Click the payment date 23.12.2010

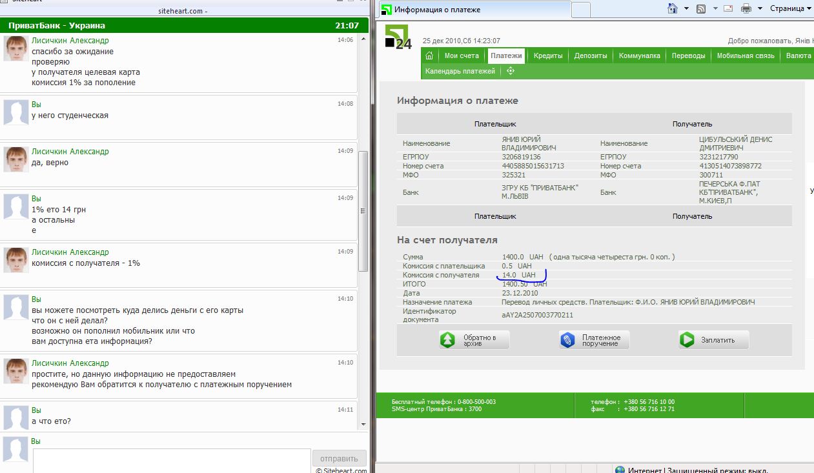click(x=520, y=293)
